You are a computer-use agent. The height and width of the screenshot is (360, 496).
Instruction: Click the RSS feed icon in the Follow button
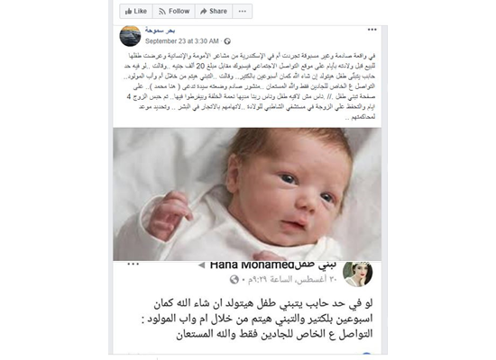point(162,12)
